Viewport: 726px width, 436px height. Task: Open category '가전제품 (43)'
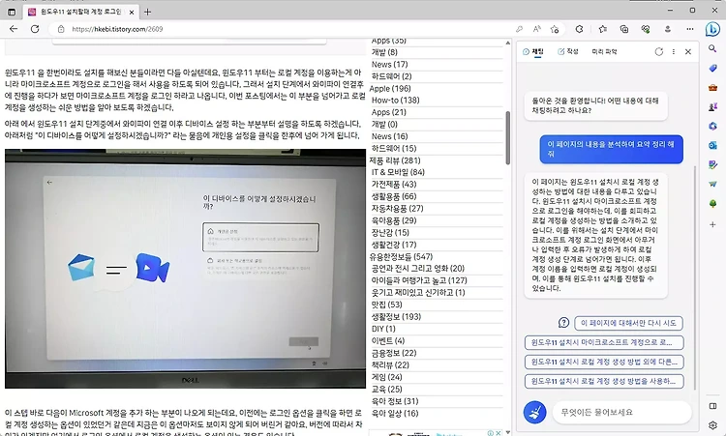[394, 184]
